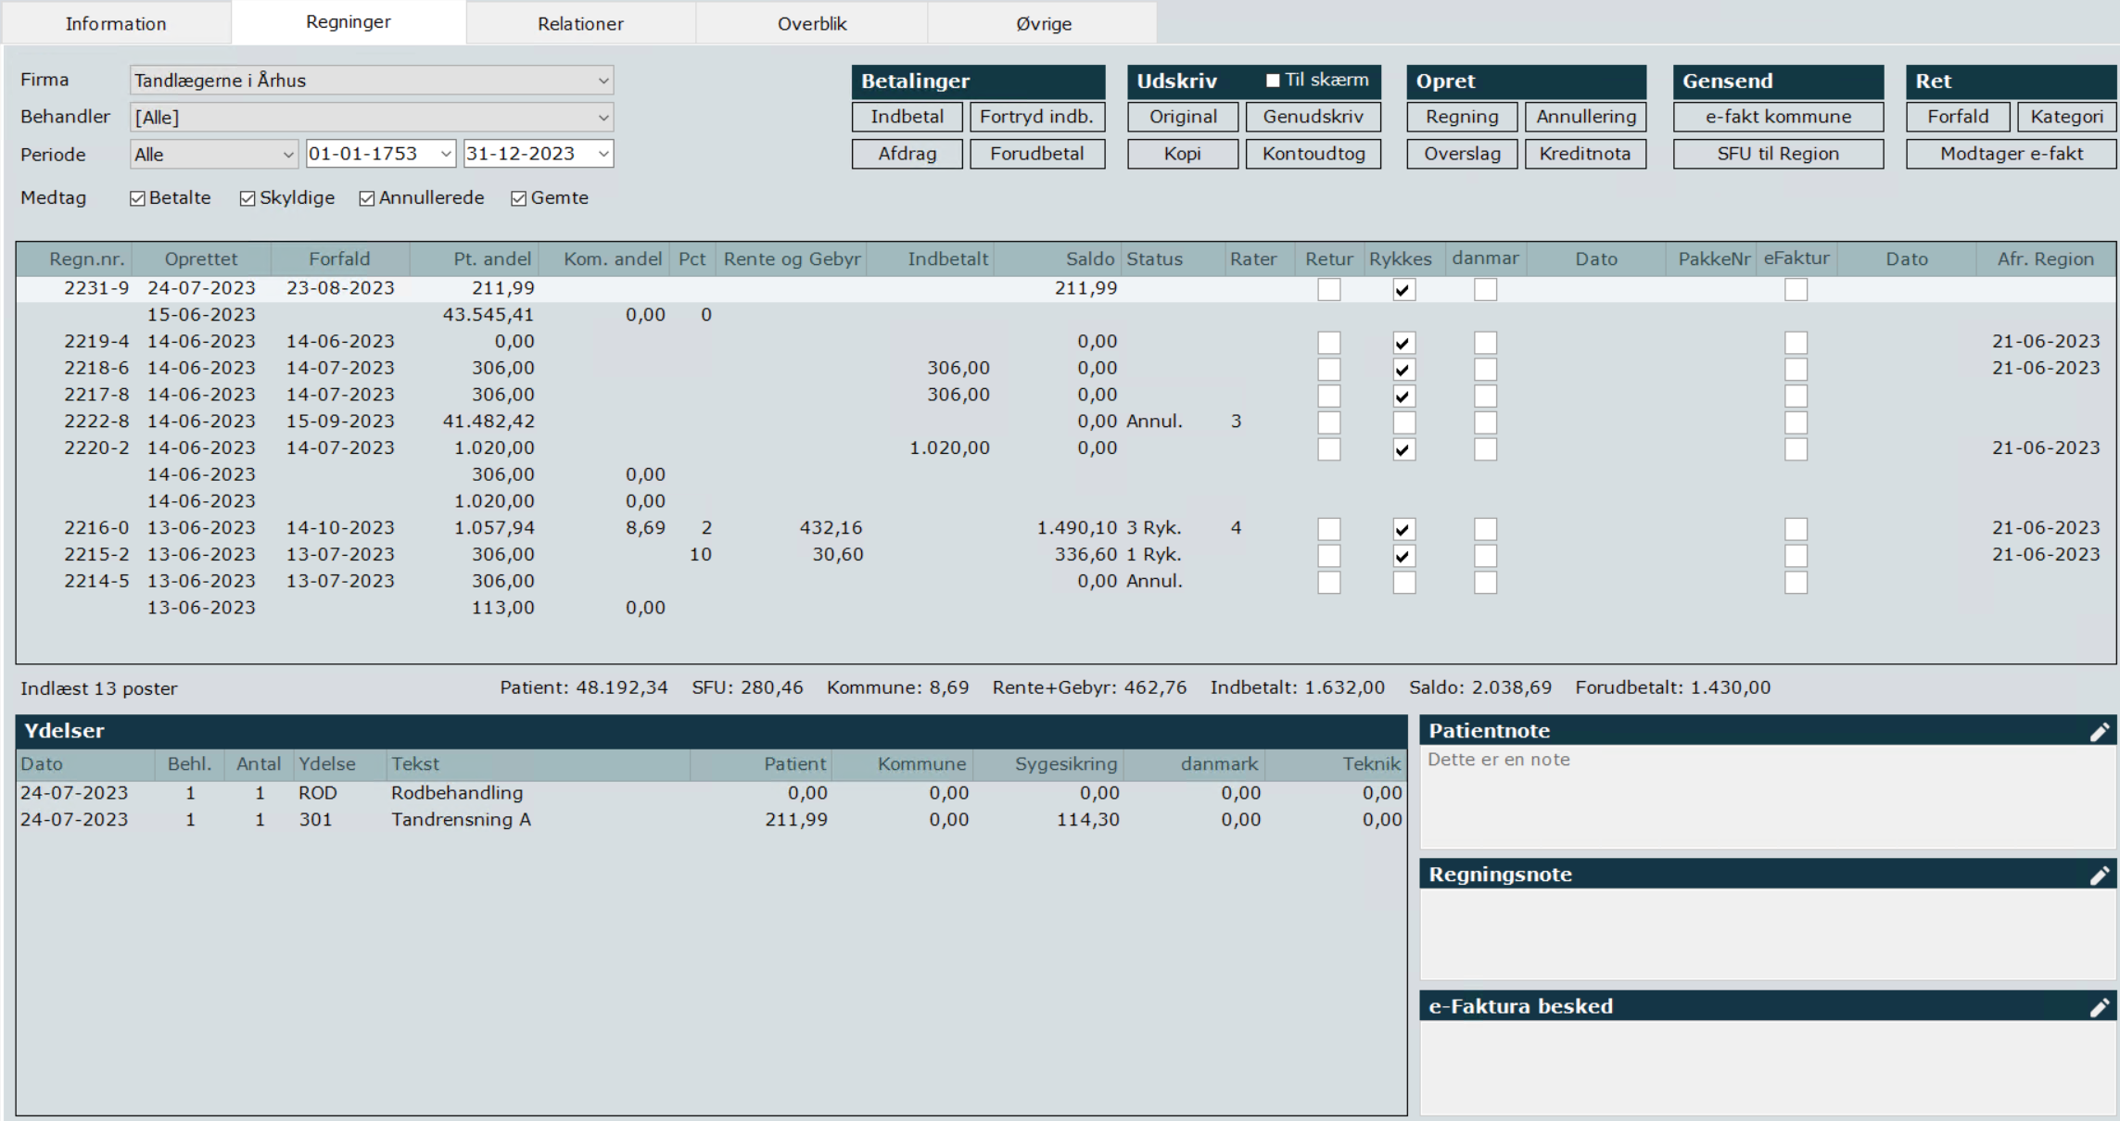The image size is (2120, 1121).
Task: Click SFU til Region button
Action: click(1778, 154)
